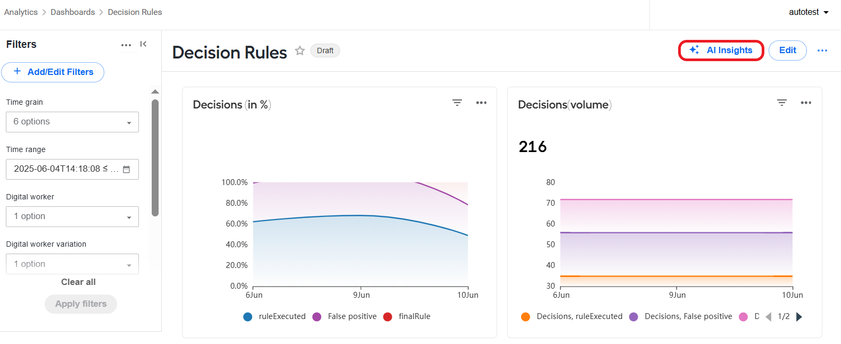Image resolution: width=841 pixels, height=344 pixels.
Task: Go to Dashboards in the breadcrumb
Action: (72, 12)
